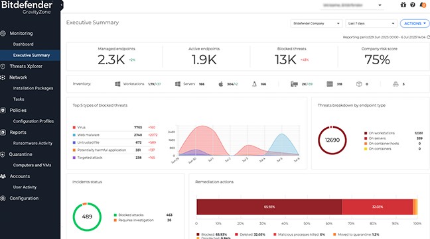The image size is (430, 239).
Task: Click the Active endpoints 1.9K value
Action: click(x=204, y=60)
